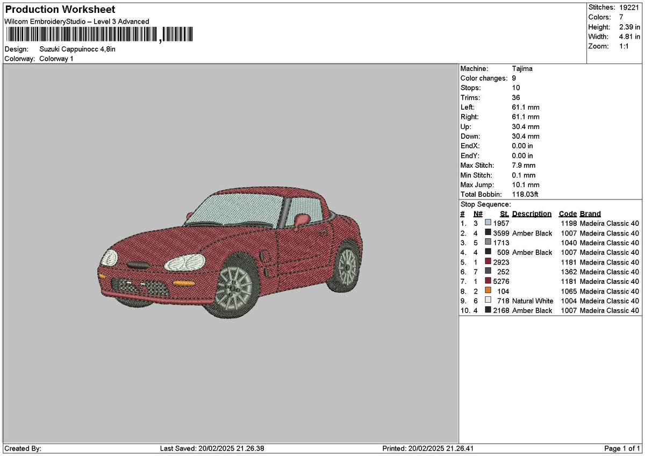Select the orange swatch next to 104
Screen dimensions: 645x456
click(488, 291)
